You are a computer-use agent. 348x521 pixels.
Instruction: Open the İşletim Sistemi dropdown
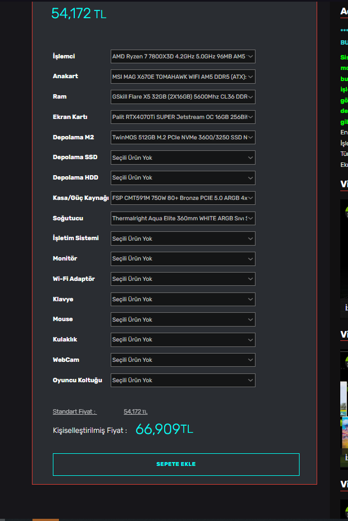tap(183, 238)
